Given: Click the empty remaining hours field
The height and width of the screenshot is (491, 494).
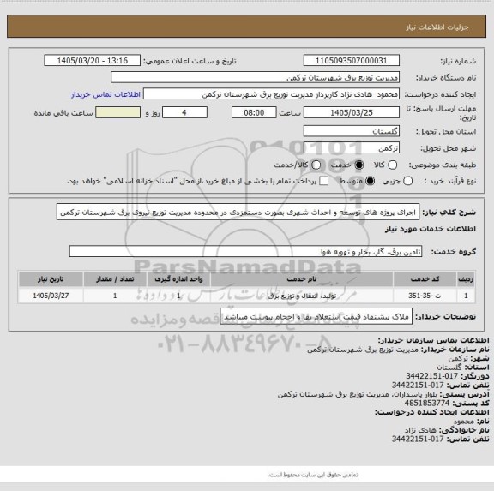Looking at the screenshot, I should (x=117, y=112).
